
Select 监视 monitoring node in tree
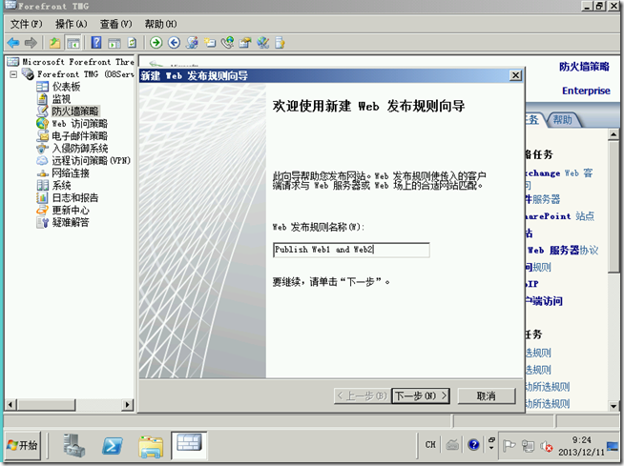(x=61, y=98)
